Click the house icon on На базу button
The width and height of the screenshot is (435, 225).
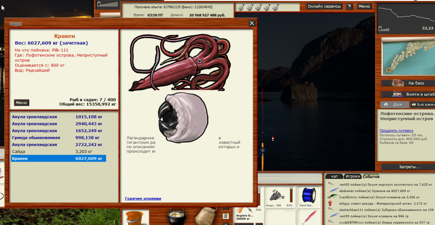coord(398,83)
